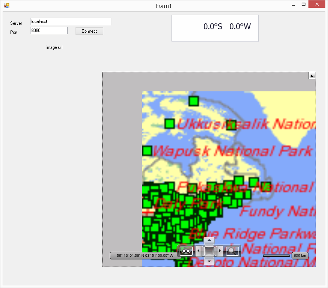Focus the Server field containing localhost
Viewport: 328px width, 288px height.
tap(71, 21)
